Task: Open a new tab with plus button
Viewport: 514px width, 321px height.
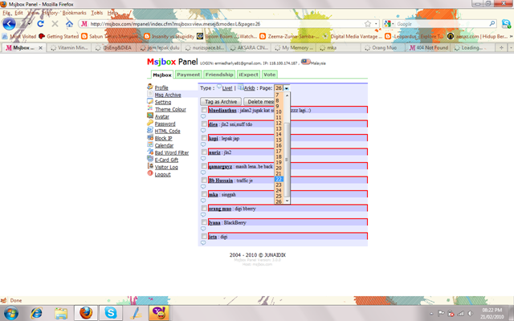Action: [501, 47]
